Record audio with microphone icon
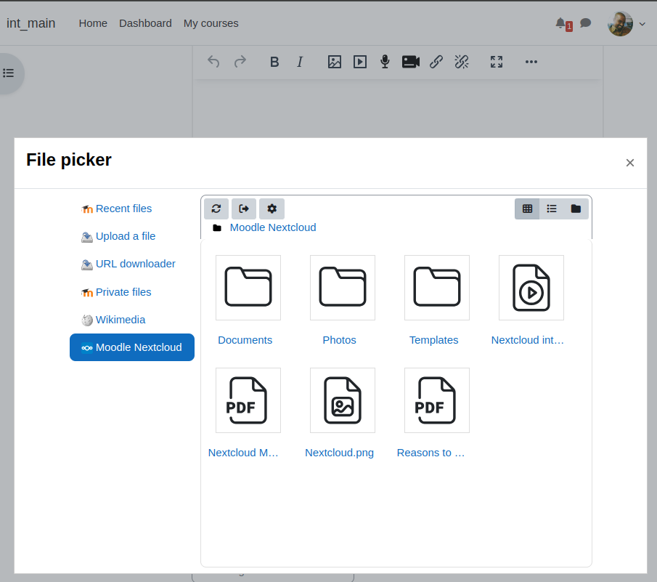This screenshot has width=657, height=582. tap(385, 62)
